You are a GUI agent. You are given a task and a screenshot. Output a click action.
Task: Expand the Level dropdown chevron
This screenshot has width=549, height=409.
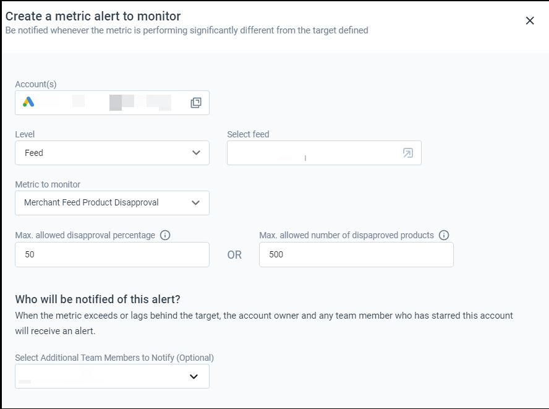pos(196,153)
